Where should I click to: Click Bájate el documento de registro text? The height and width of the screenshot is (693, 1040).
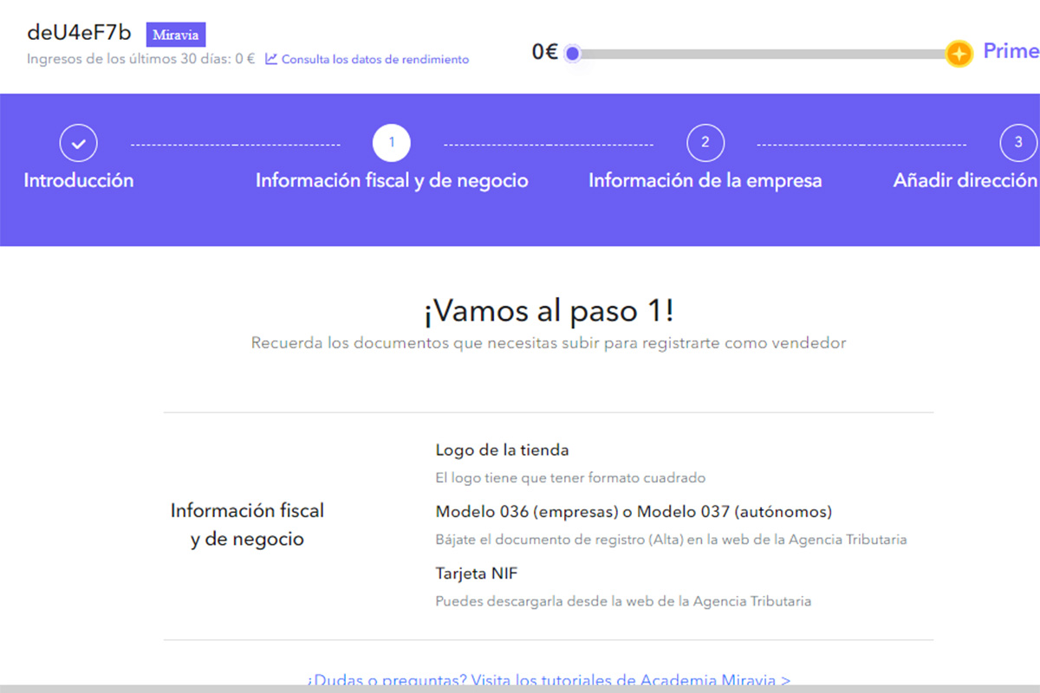671,540
